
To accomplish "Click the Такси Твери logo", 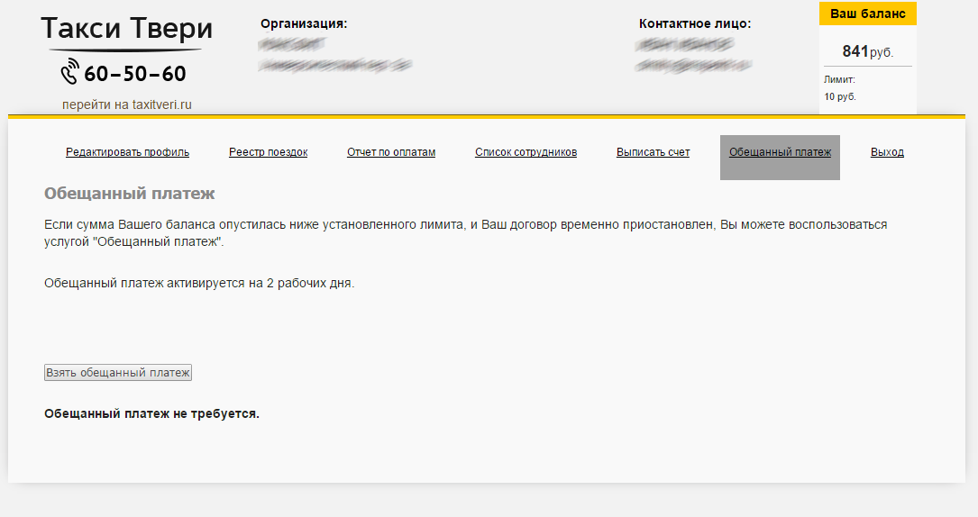I will [x=126, y=30].
